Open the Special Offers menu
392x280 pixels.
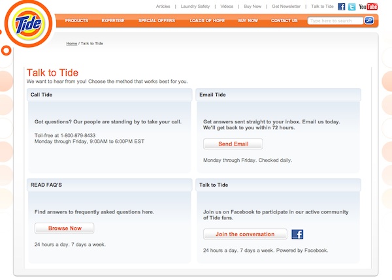pyautogui.click(x=157, y=20)
